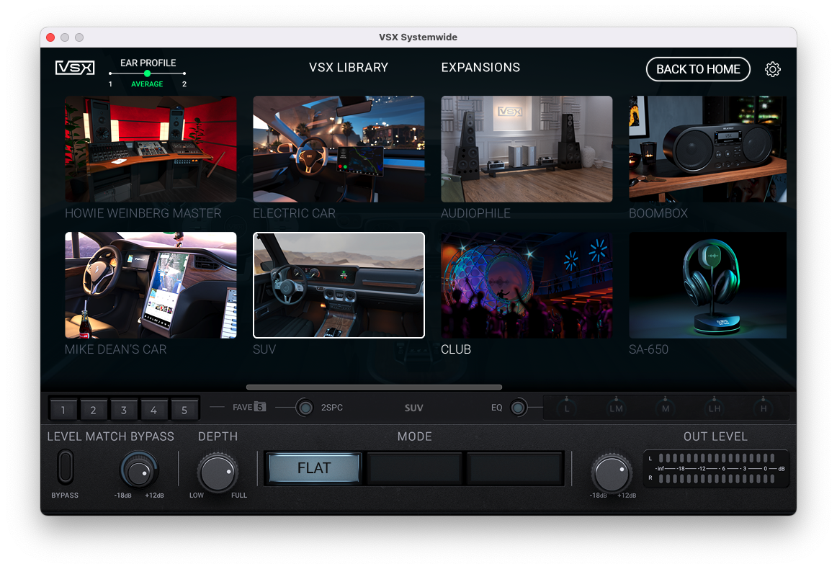Click the EQ M band knob
The width and height of the screenshot is (837, 569).
665,408
